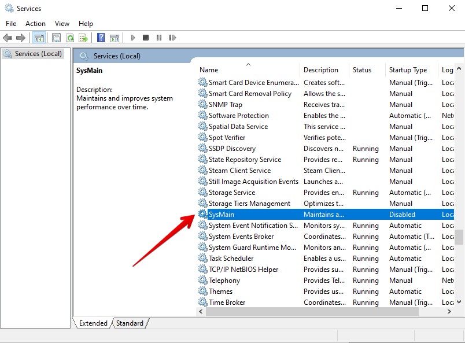Sort by the Startup Type column header

click(x=411, y=70)
